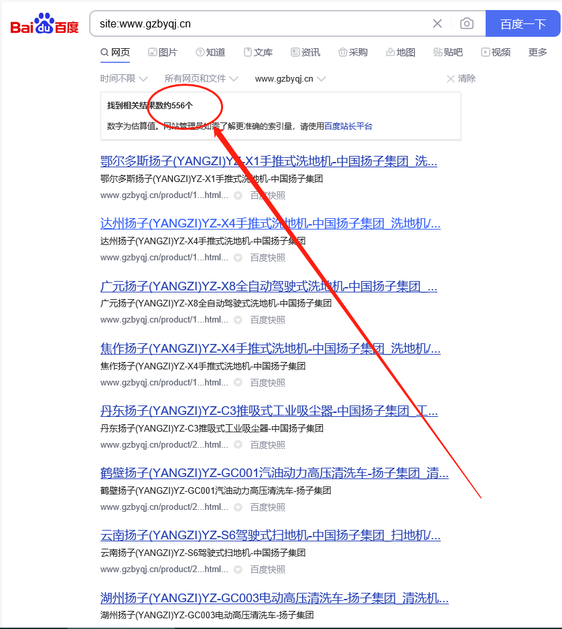Click the round arrow icon in 鄂尔多斯 result
Viewport: 562px width, 629px height.
238,195
